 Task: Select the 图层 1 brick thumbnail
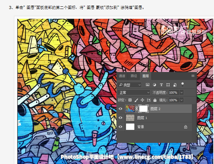[x=130, y=117]
